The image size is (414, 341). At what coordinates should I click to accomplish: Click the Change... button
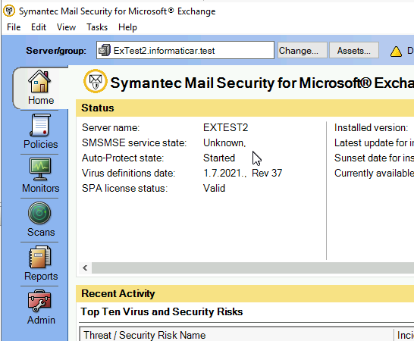click(x=303, y=50)
